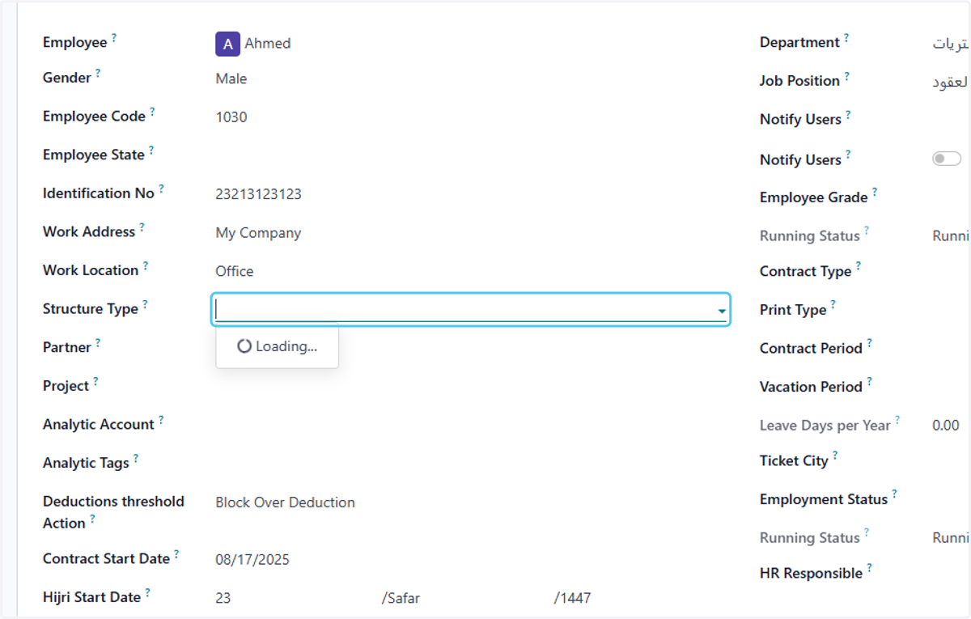Click the help icon next to Analytic Tags
The image size is (971, 619).
click(x=136, y=458)
